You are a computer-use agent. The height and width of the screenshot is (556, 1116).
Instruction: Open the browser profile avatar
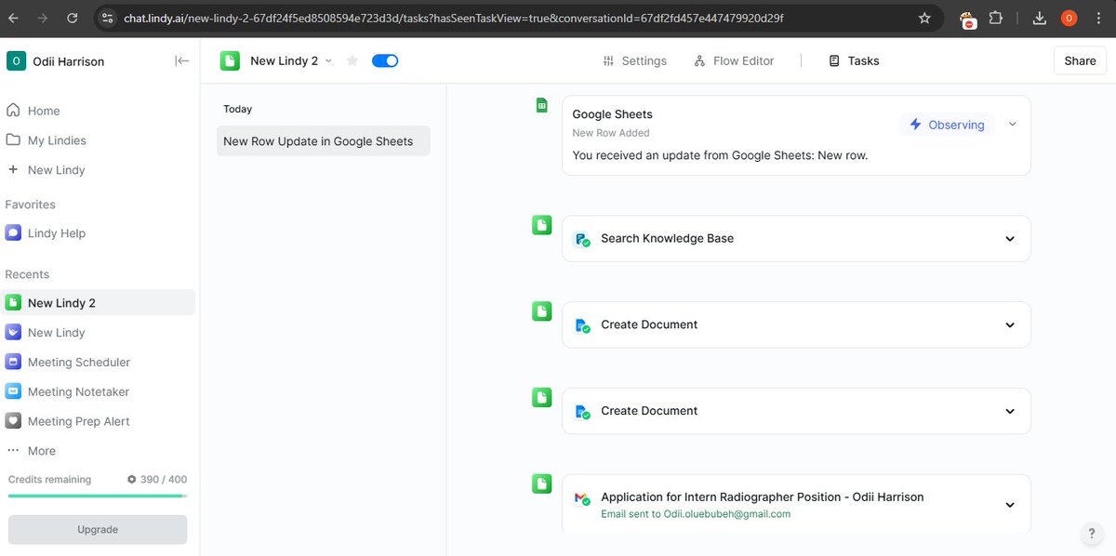pyautogui.click(x=1069, y=18)
